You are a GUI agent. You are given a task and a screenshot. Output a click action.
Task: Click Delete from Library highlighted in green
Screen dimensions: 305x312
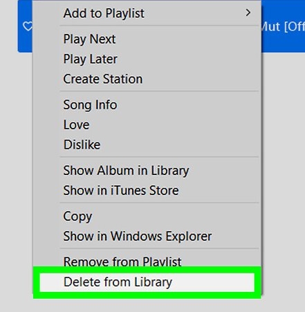(147, 282)
